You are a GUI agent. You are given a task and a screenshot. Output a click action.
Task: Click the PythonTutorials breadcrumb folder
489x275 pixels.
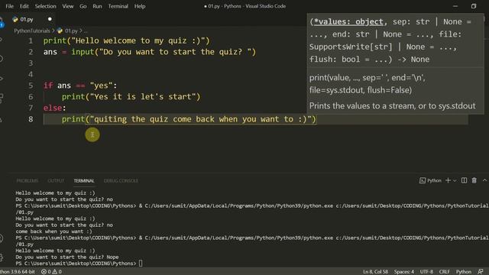(x=32, y=31)
